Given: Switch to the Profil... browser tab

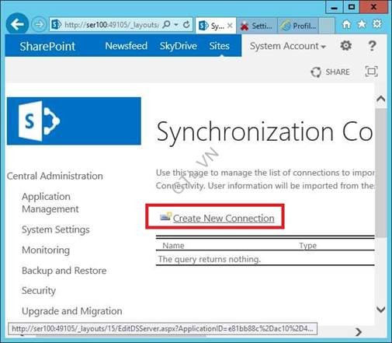Looking at the screenshot, I should point(298,26).
